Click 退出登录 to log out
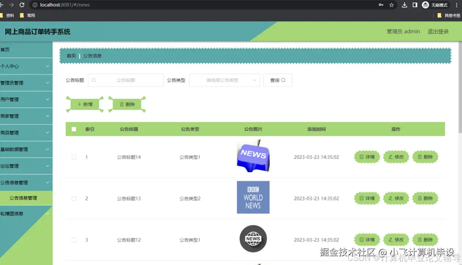The image size is (462, 265). (438, 32)
